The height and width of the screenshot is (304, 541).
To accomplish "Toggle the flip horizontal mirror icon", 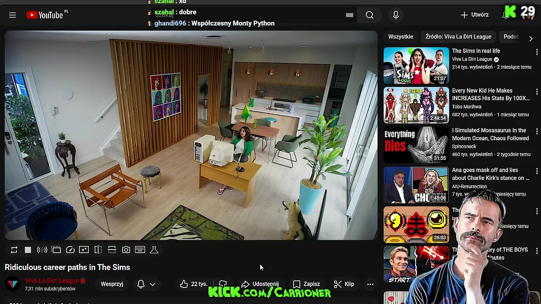I will 98,250.
